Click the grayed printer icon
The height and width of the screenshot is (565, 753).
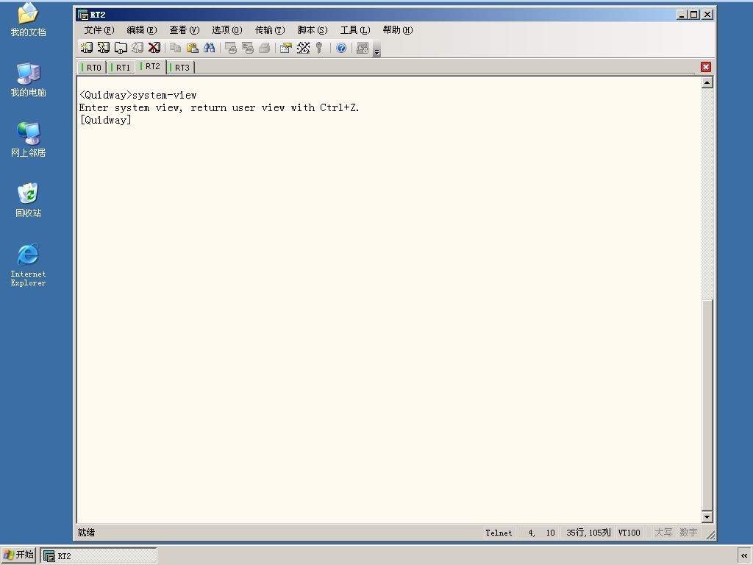click(265, 48)
